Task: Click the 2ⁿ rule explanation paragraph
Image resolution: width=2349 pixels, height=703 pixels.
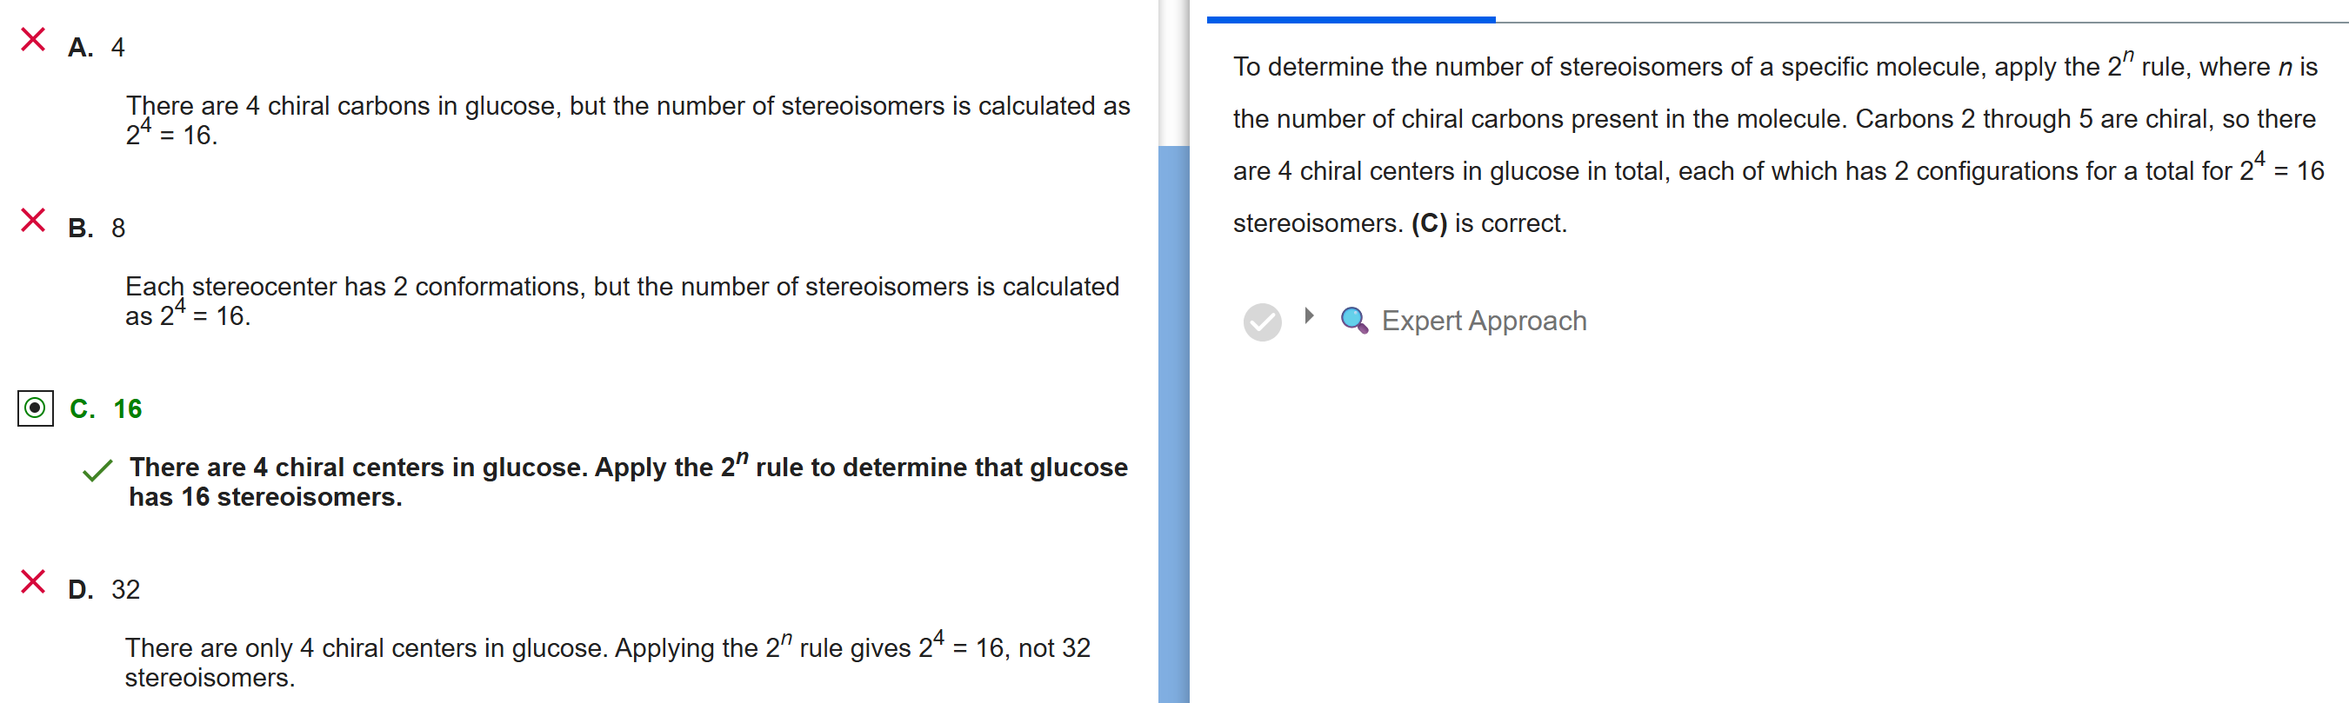Action: (x=1777, y=145)
